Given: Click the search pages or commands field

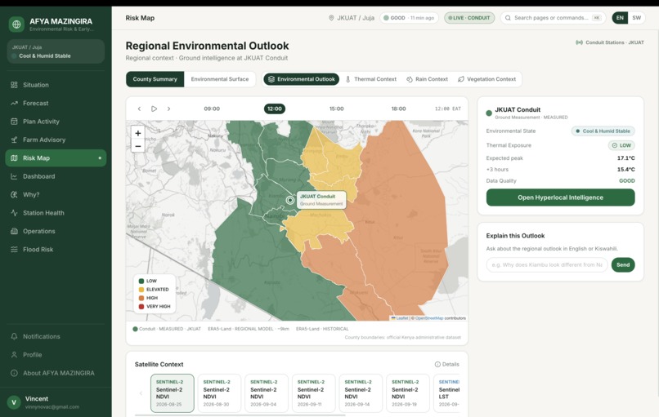Looking at the screenshot, I should pyautogui.click(x=553, y=18).
